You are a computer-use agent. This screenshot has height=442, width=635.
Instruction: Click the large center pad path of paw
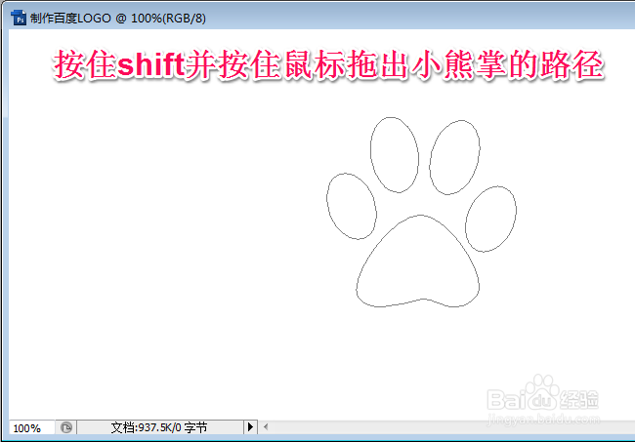(418, 261)
